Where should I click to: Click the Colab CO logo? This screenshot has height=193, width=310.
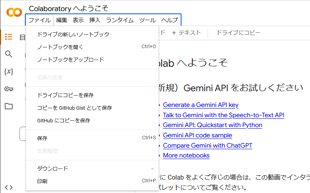14,13
